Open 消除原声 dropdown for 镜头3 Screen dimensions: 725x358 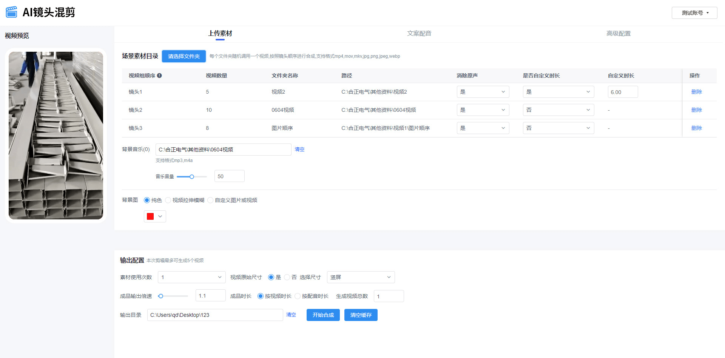click(x=483, y=128)
